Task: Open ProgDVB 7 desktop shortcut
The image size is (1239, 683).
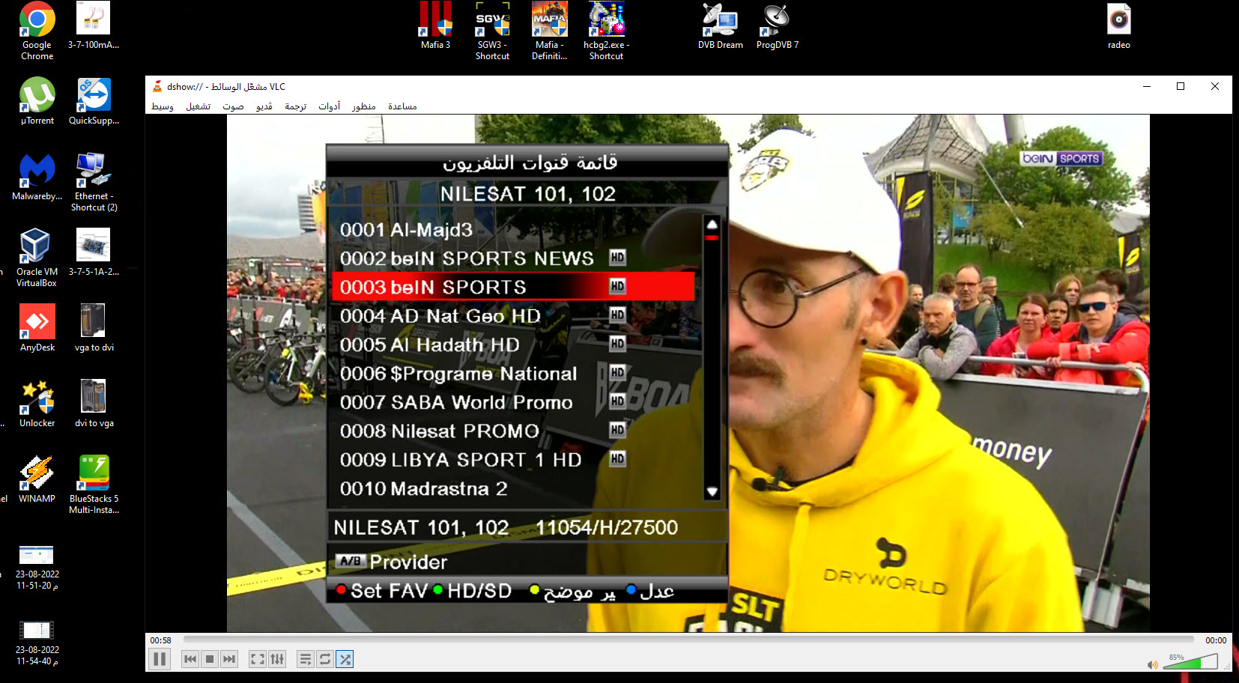Action: (x=777, y=26)
